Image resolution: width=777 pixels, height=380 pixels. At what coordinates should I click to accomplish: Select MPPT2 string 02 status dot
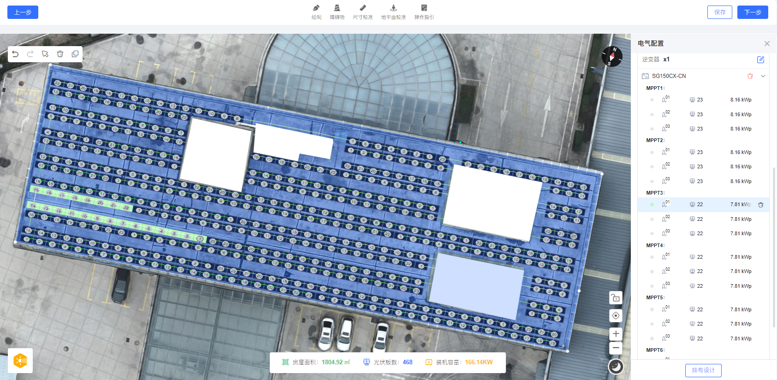pos(652,166)
